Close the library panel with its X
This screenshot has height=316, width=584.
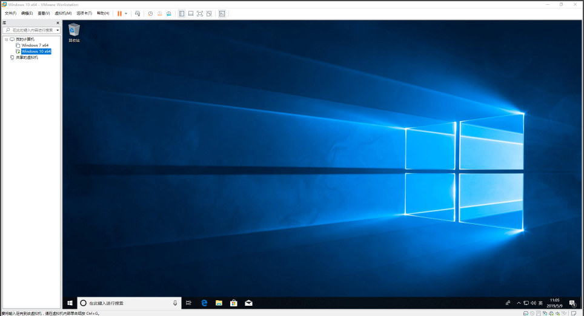(58, 23)
